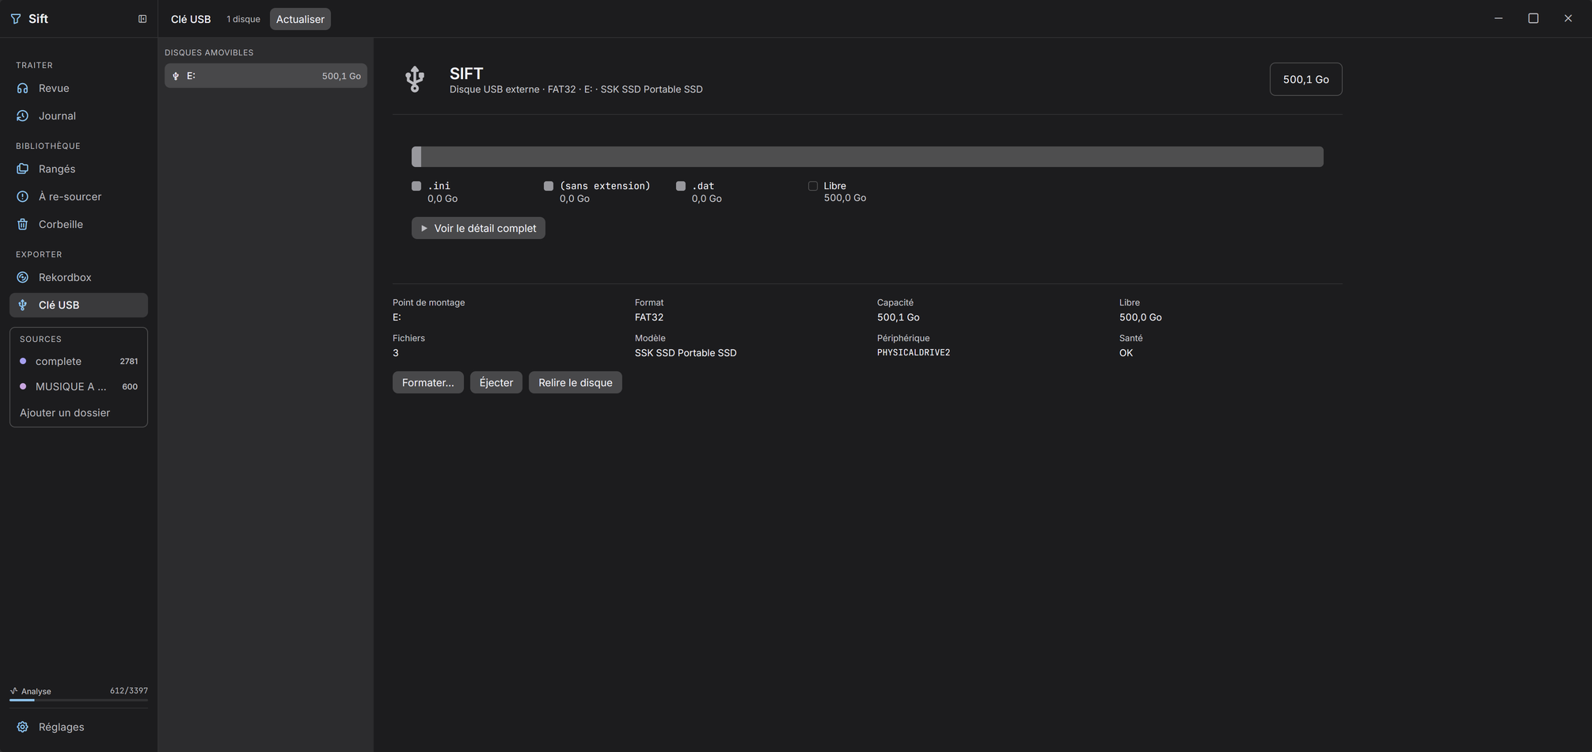Open the Journal section
1592x752 pixels.
tap(78, 116)
